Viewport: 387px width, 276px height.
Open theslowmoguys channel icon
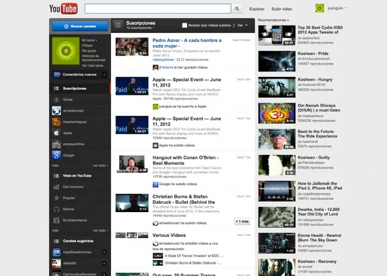(x=57, y=122)
